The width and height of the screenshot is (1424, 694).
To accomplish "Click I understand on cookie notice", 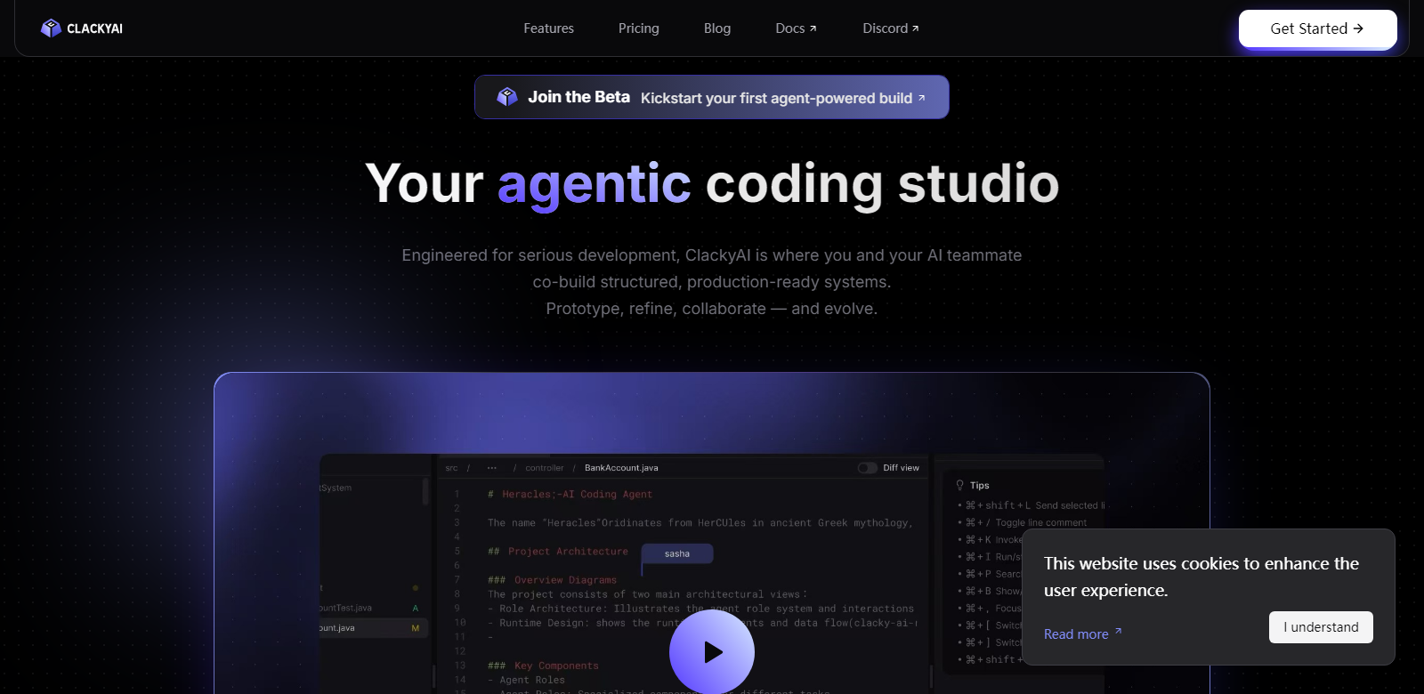I will [1321, 626].
